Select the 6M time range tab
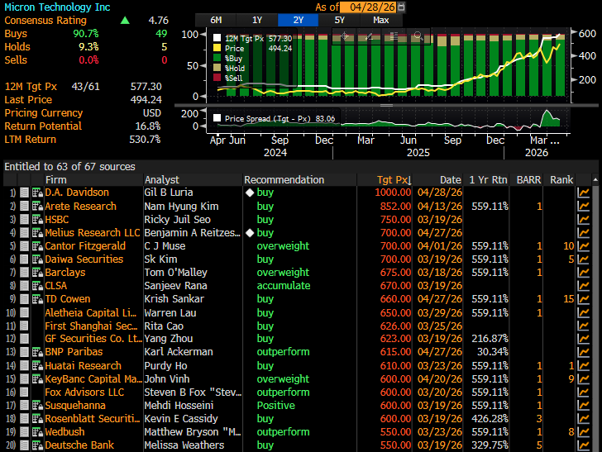The image size is (602, 452). coord(216,20)
